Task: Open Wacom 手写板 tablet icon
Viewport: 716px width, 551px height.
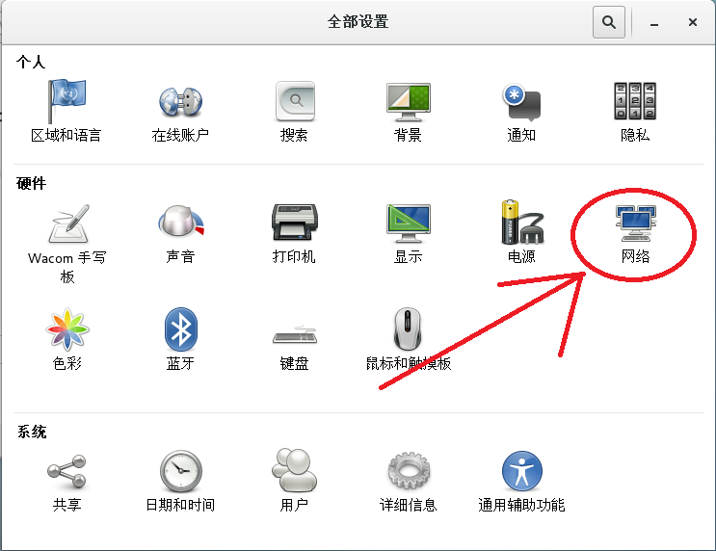Action: [x=68, y=223]
